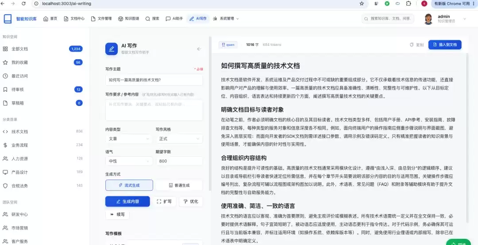
Task: Open 全部文档 in the sidebar
Action: pos(42,49)
